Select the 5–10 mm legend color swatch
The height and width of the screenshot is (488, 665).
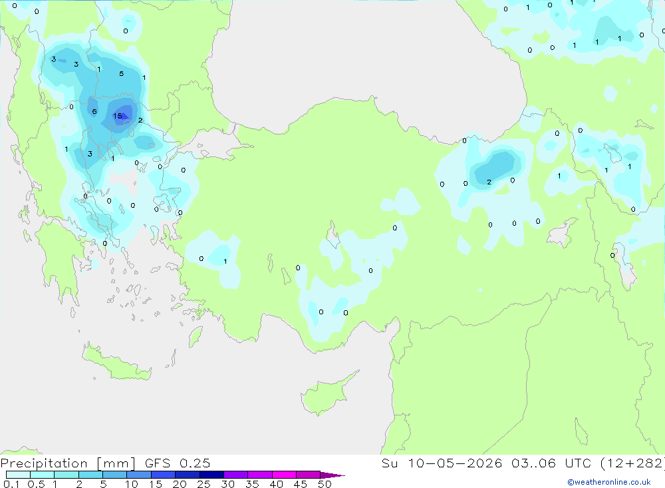115,475
